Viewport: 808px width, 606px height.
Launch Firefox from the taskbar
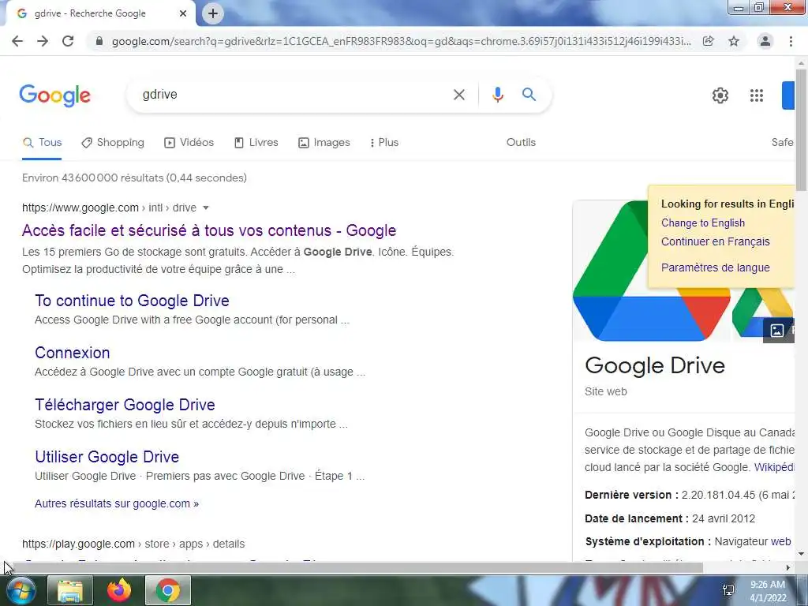119,590
